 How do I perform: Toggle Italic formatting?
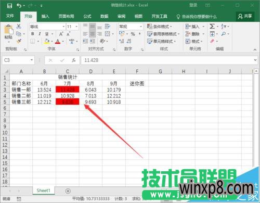(x=40, y=34)
